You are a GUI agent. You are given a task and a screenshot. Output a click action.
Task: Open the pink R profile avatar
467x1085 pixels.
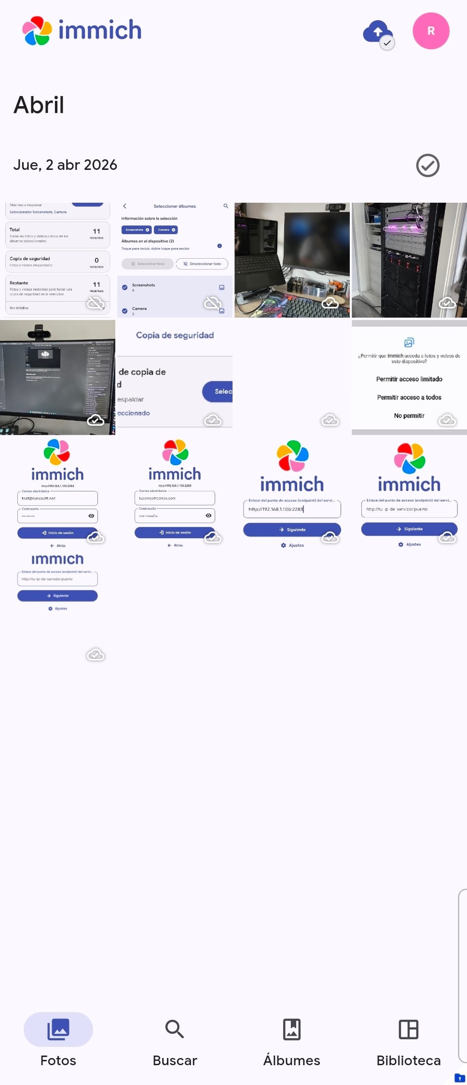(x=431, y=31)
